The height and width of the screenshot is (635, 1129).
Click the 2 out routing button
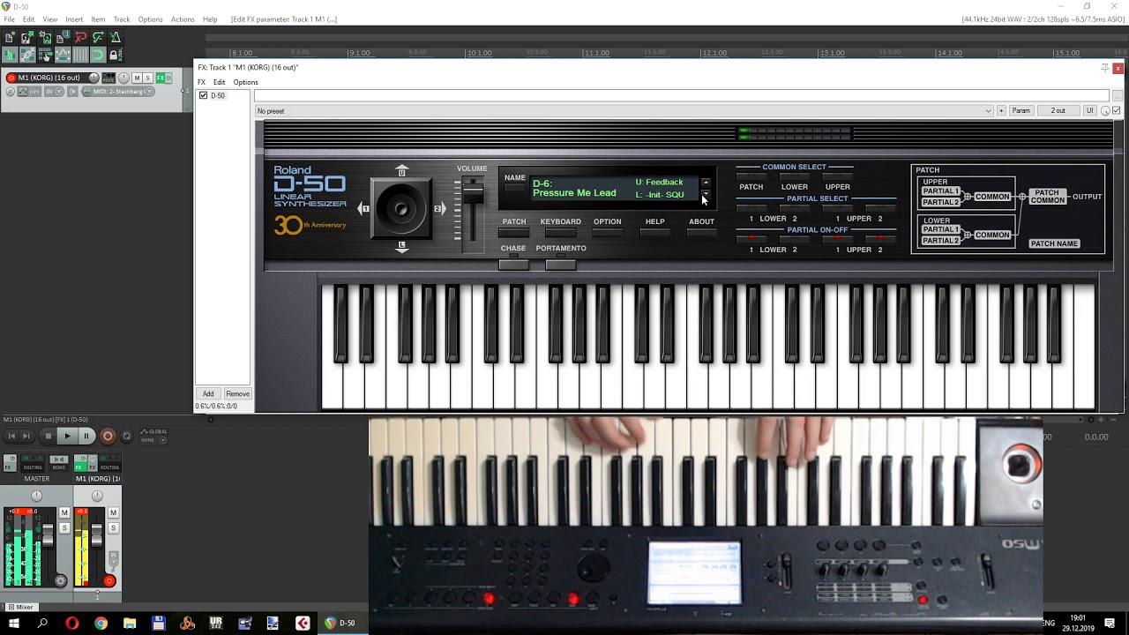pos(1058,111)
